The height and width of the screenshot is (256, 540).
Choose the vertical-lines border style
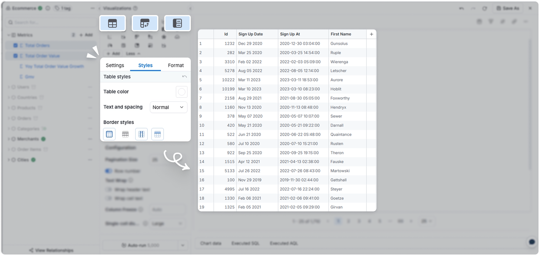coord(141,134)
